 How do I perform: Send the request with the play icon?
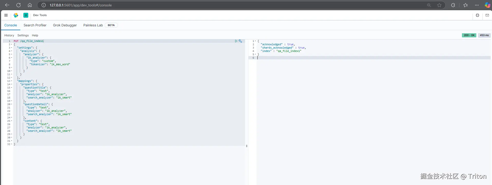coord(236,41)
